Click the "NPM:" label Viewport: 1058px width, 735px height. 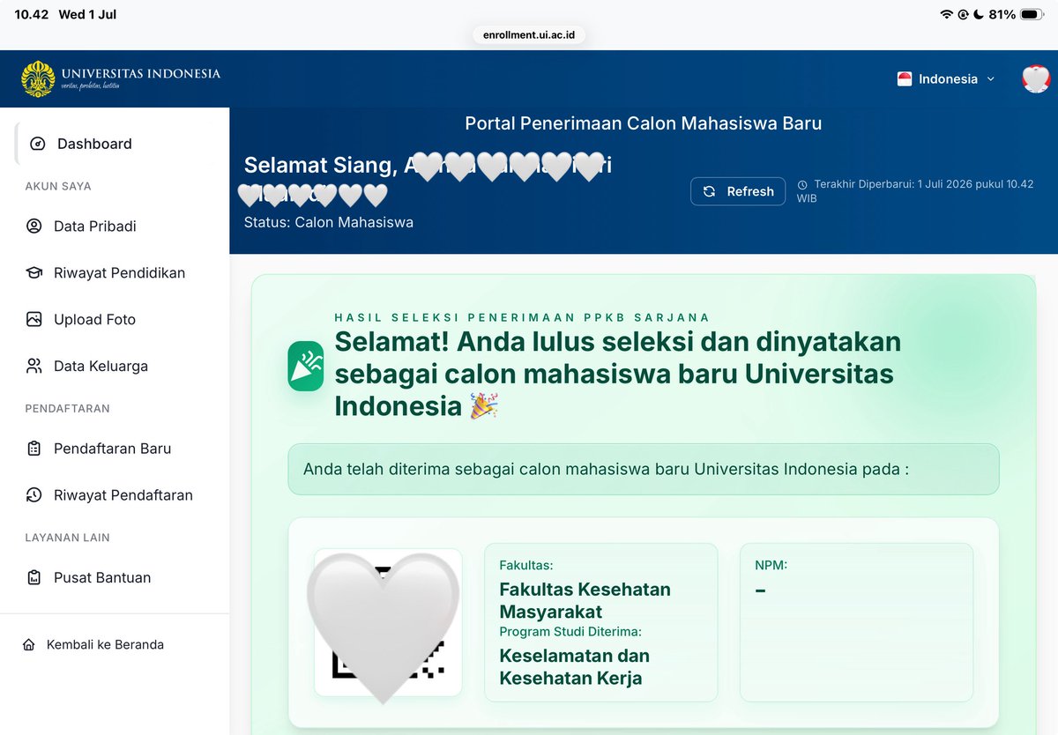click(x=771, y=565)
